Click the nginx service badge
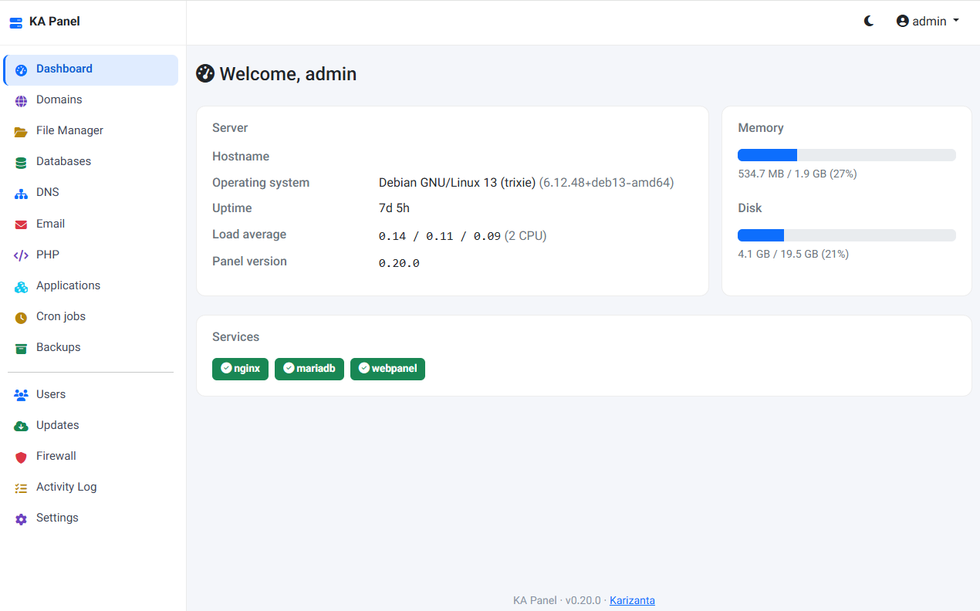980x611 pixels. pos(240,369)
